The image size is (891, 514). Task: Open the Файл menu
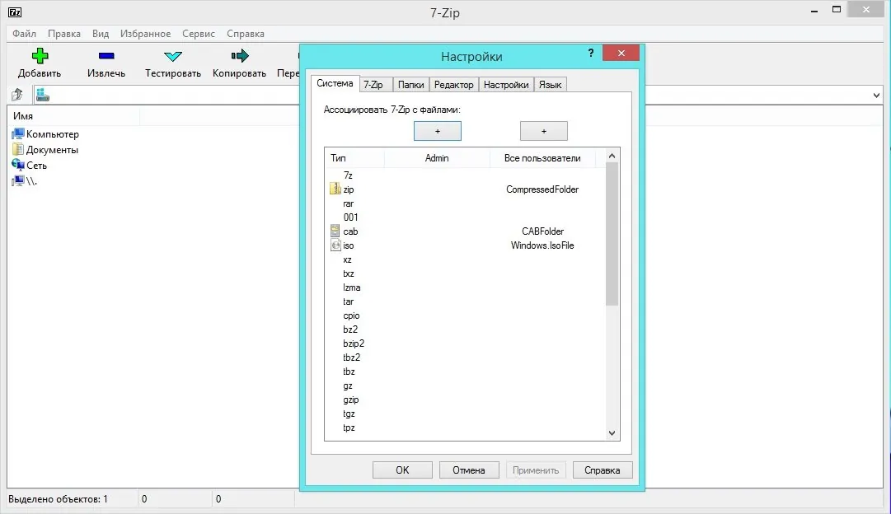pos(25,34)
